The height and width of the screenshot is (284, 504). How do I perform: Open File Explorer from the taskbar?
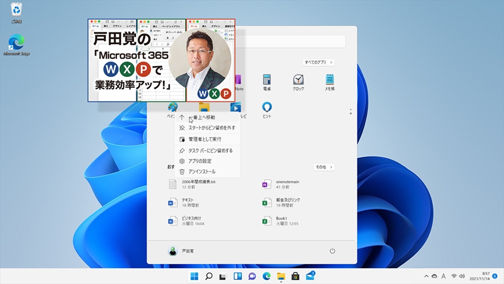pos(281,276)
